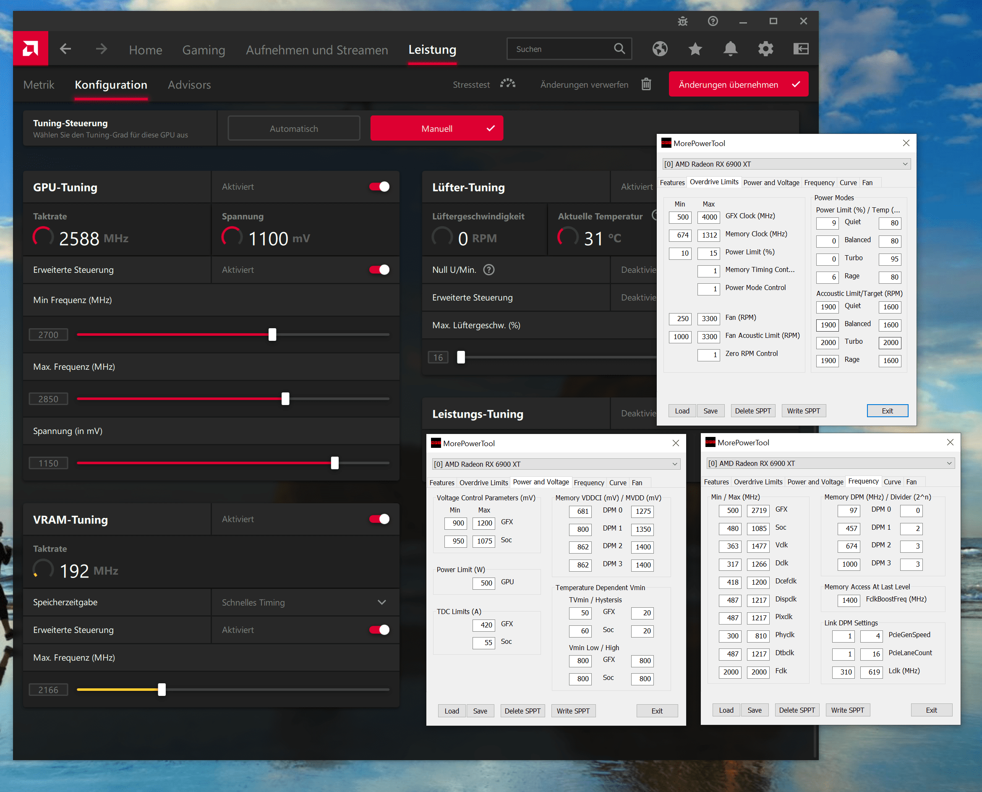Click the Max. Lüftergeschw. slider handle
Screen dimensions: 982x792
(x=461, y=357)
